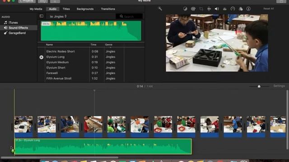Click the timeline horizontal scrollbar
Screen dimensions: 289x162
tap(59, 157)
